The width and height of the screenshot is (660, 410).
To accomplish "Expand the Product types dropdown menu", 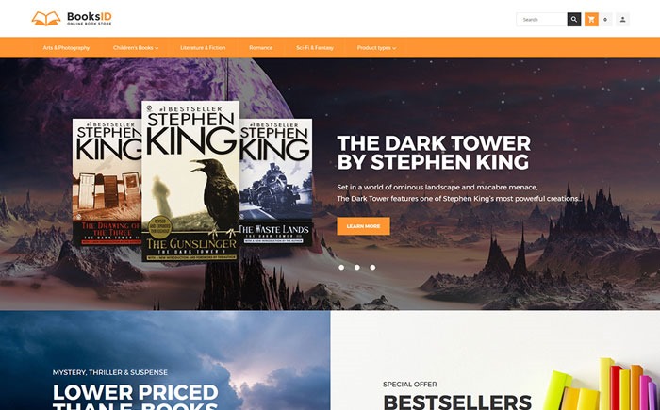I will 376,48.
